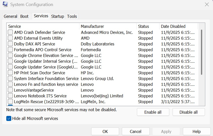Select the LenovoVantageService name text
213x136 pixels.
coord(34,90)
